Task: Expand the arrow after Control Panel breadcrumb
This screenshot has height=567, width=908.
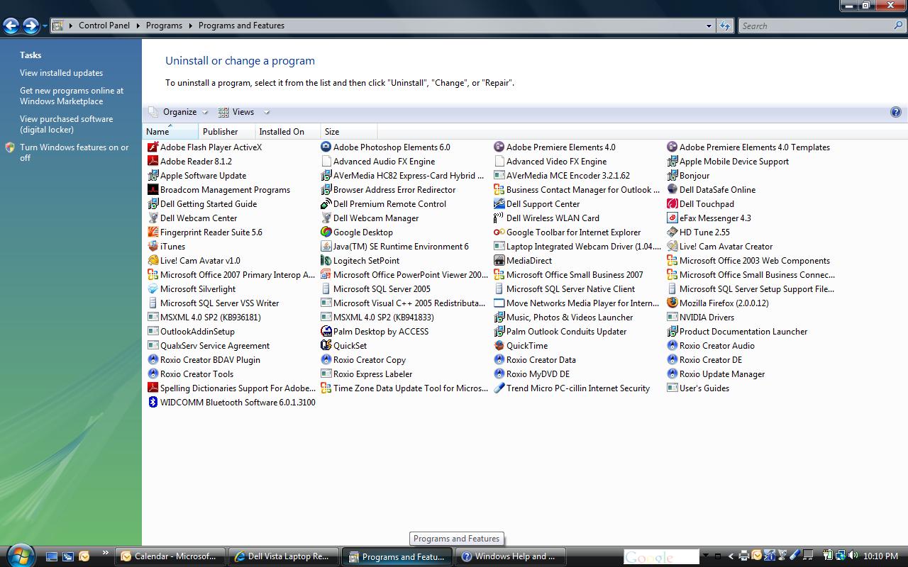Action: pyautogui.click(x=138, y=26)
